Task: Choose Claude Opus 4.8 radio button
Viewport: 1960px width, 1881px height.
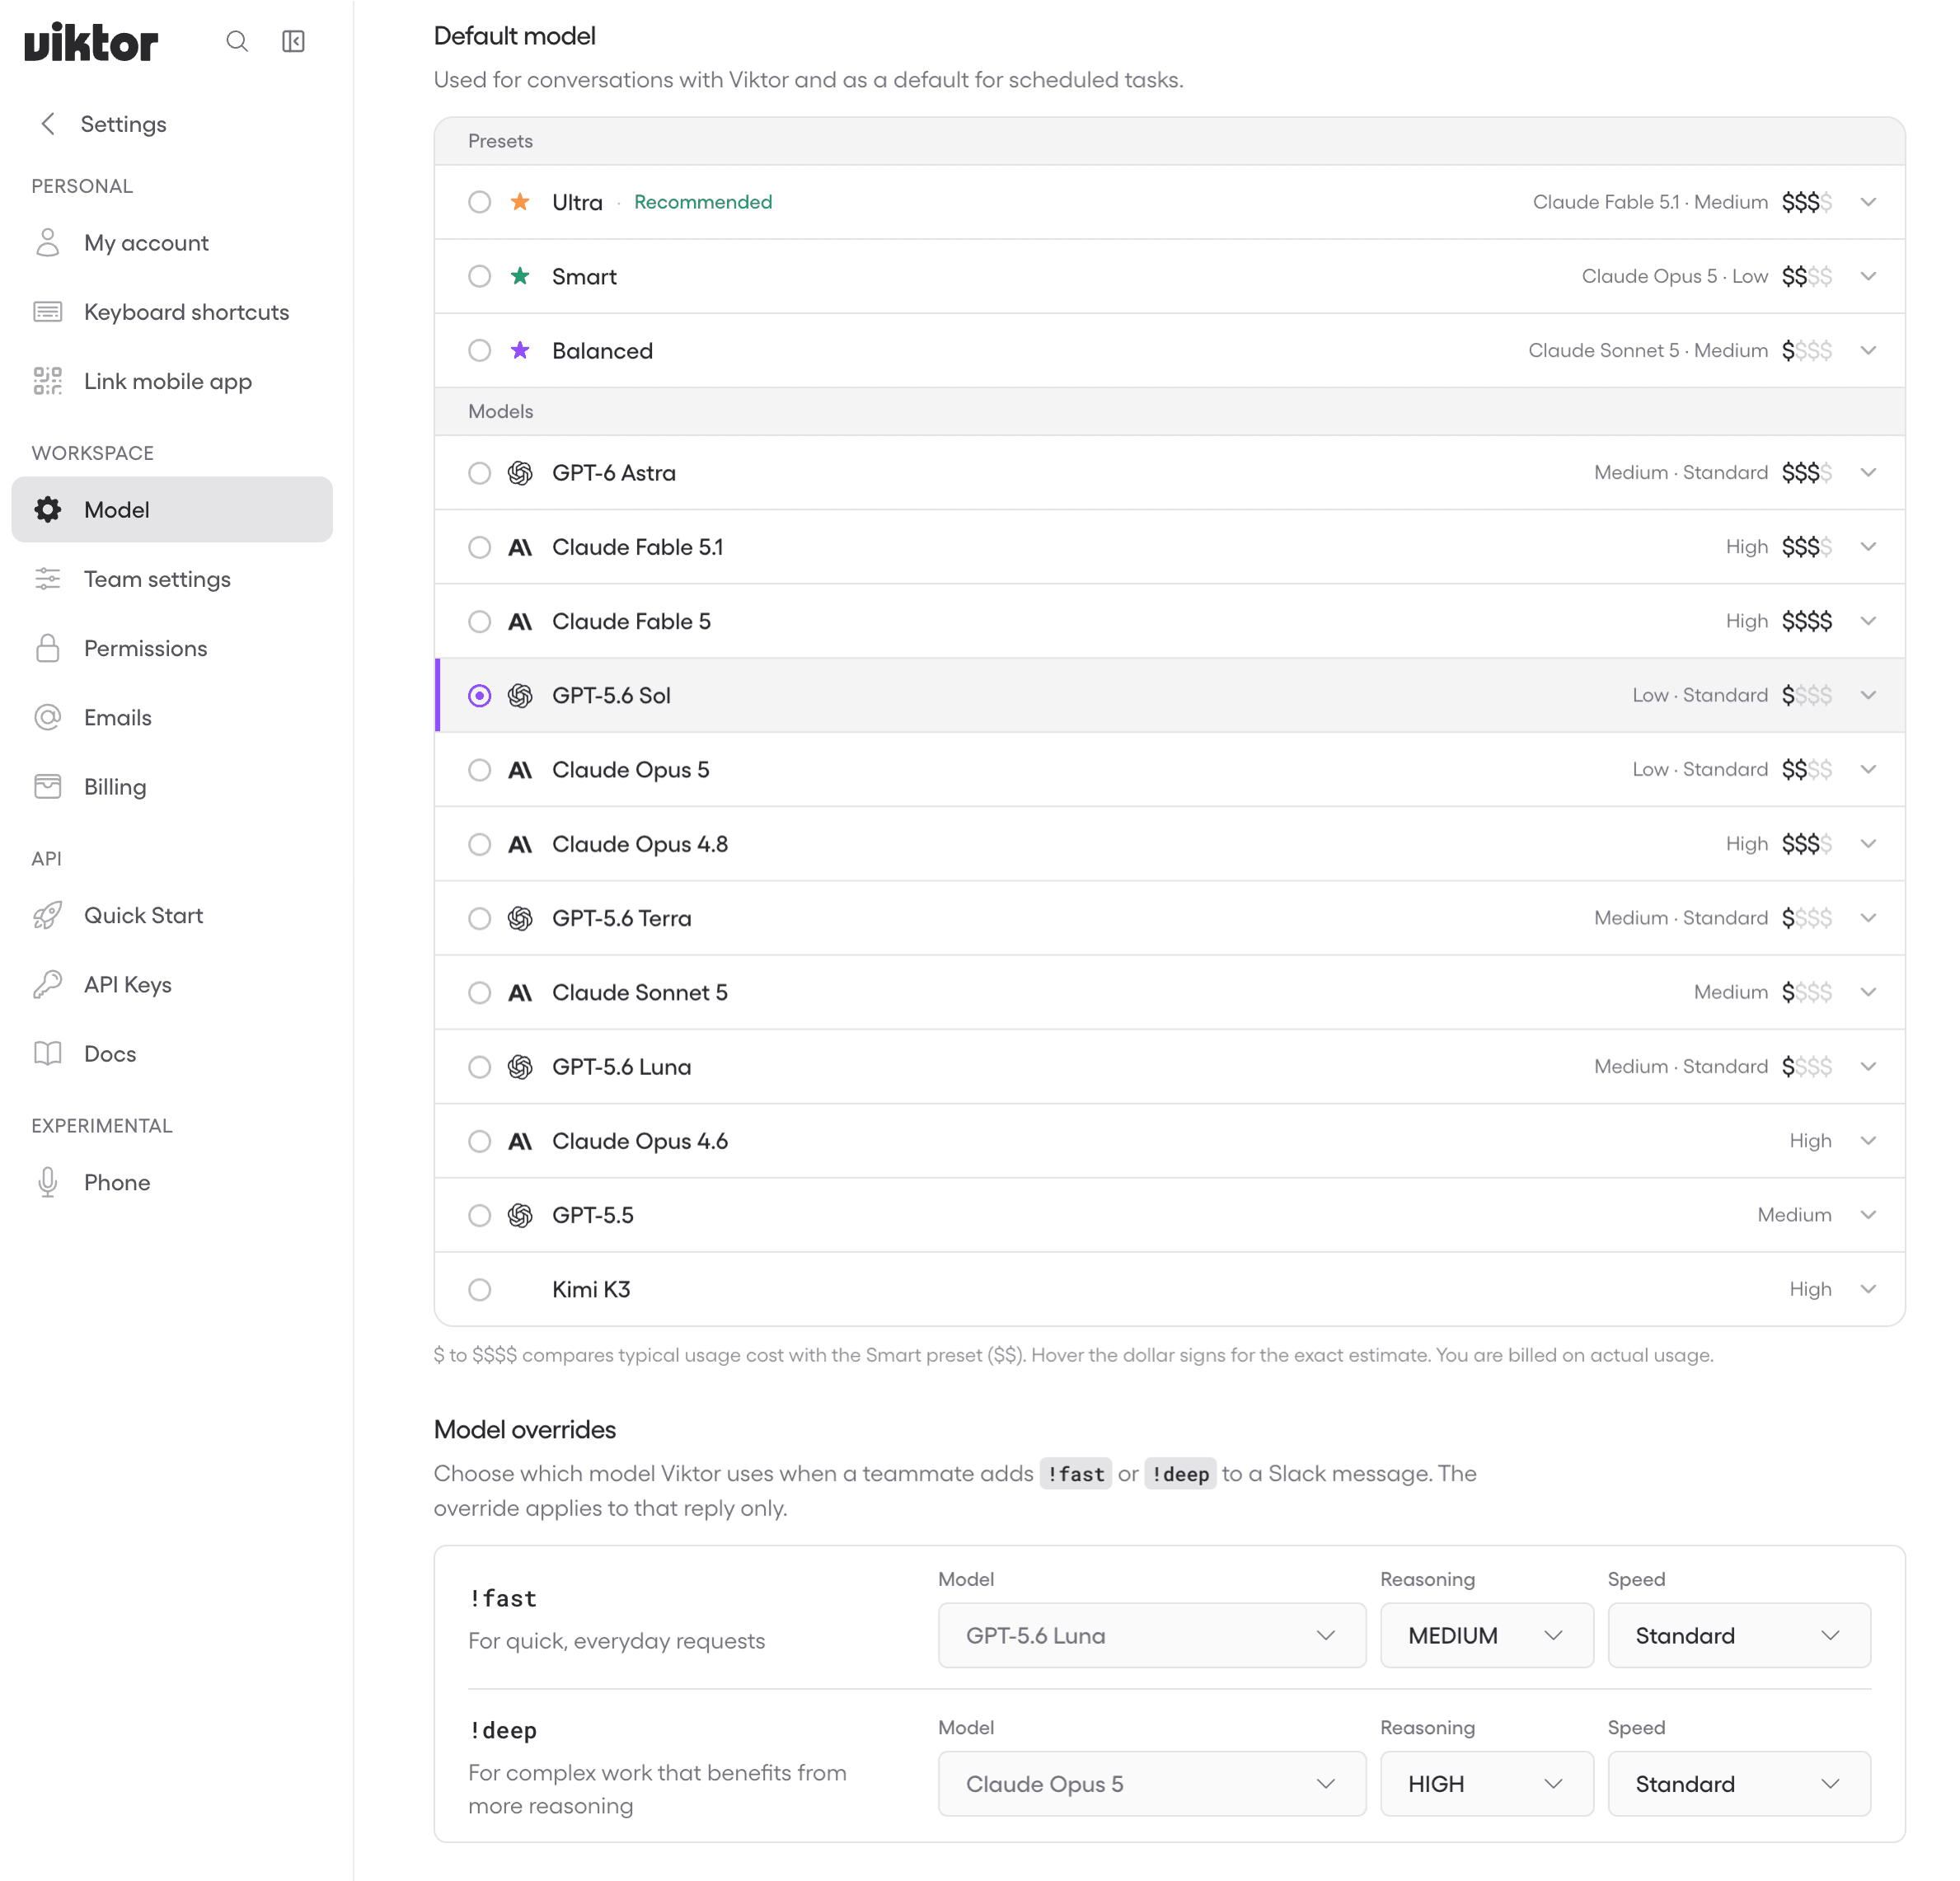Action: point(480,844)
